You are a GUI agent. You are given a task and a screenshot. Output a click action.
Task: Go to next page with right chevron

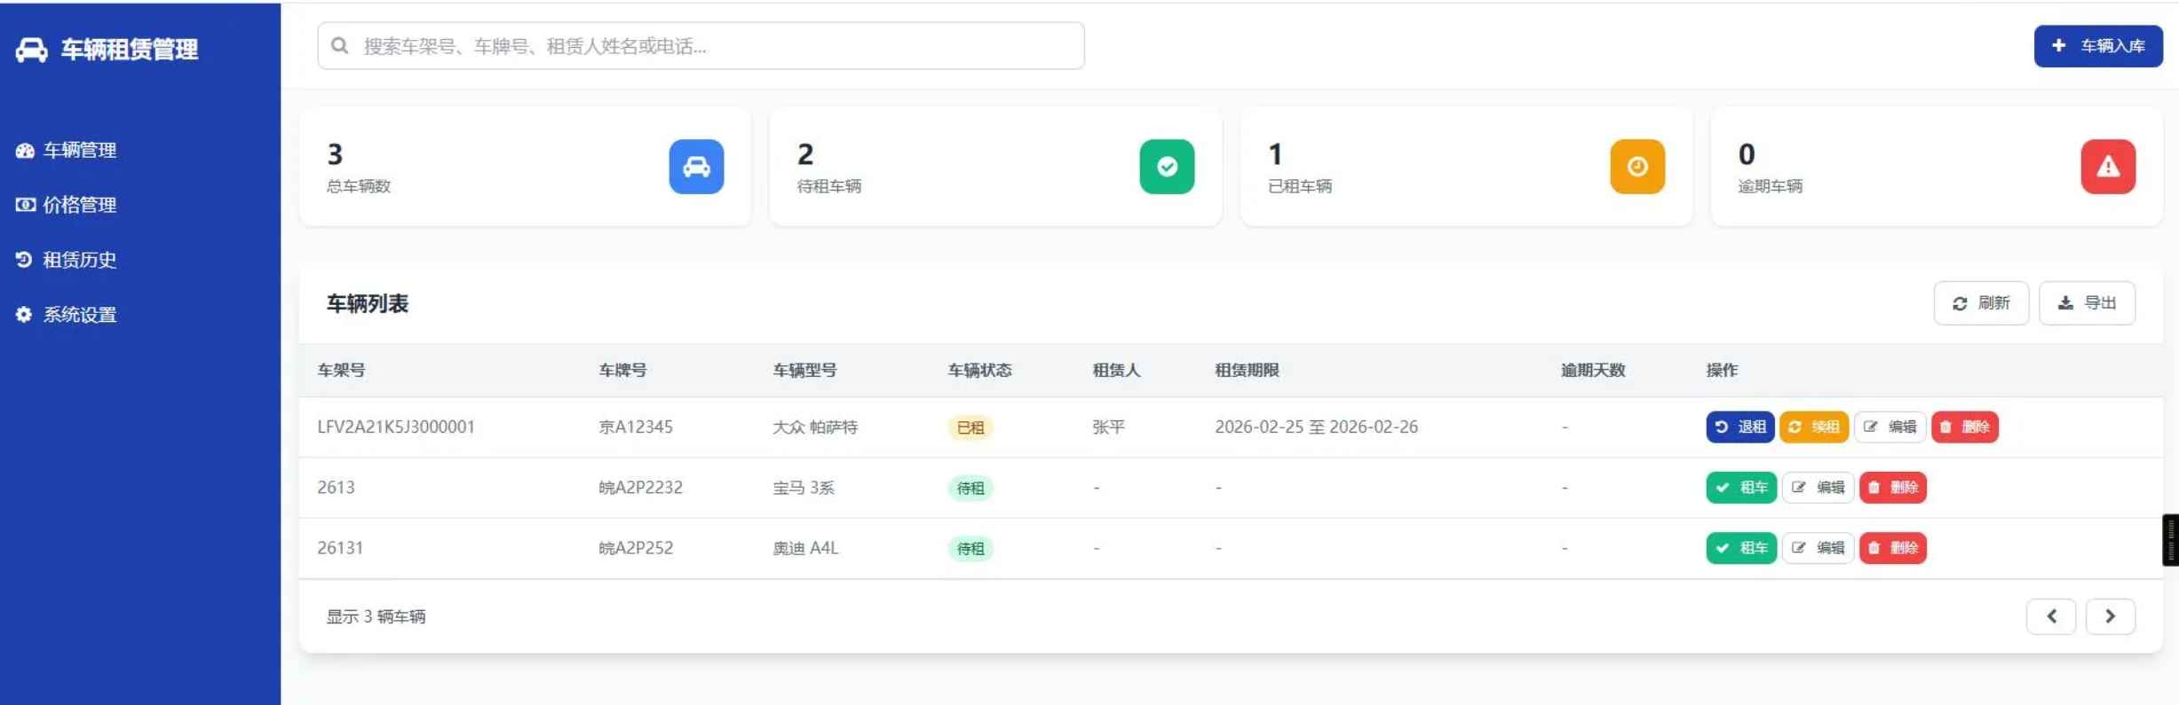tap(2111, 616)
